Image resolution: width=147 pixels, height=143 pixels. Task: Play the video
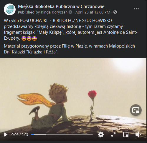[x=6, y=134]
